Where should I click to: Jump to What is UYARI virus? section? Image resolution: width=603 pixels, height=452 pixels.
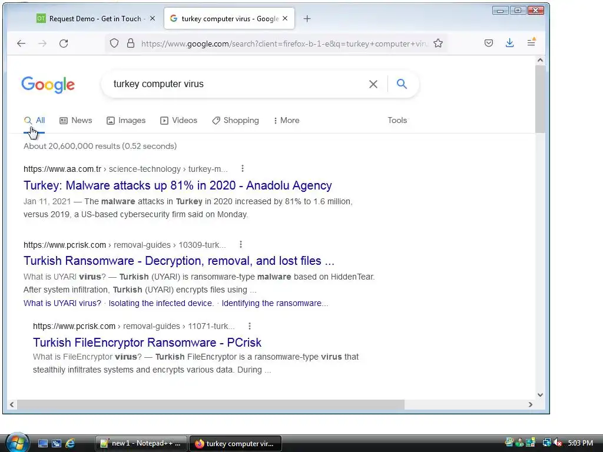pyautogui.click(x=62, y=303)
